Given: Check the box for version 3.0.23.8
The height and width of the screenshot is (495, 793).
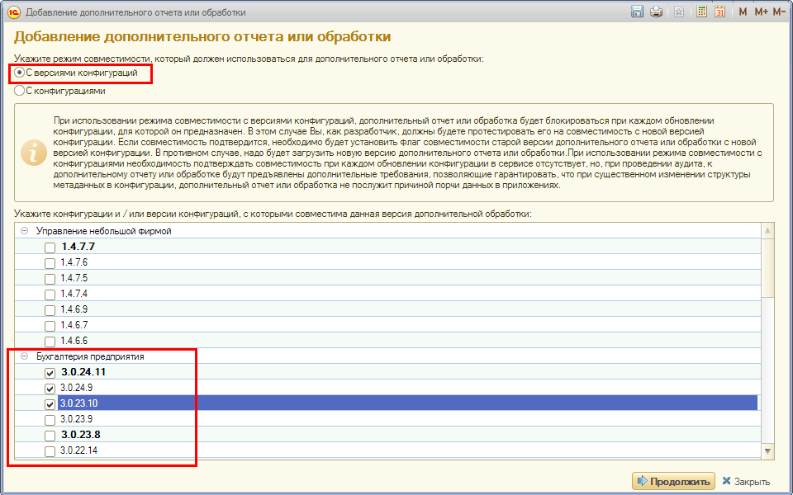Looking at the screenshot, I should point(50,436).
